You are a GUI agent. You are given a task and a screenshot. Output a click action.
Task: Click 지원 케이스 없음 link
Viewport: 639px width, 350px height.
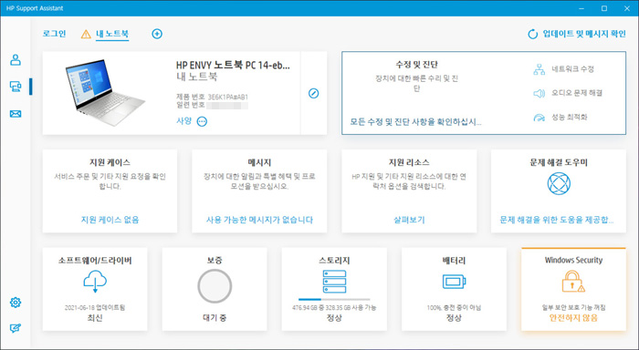tap(110, 220)
